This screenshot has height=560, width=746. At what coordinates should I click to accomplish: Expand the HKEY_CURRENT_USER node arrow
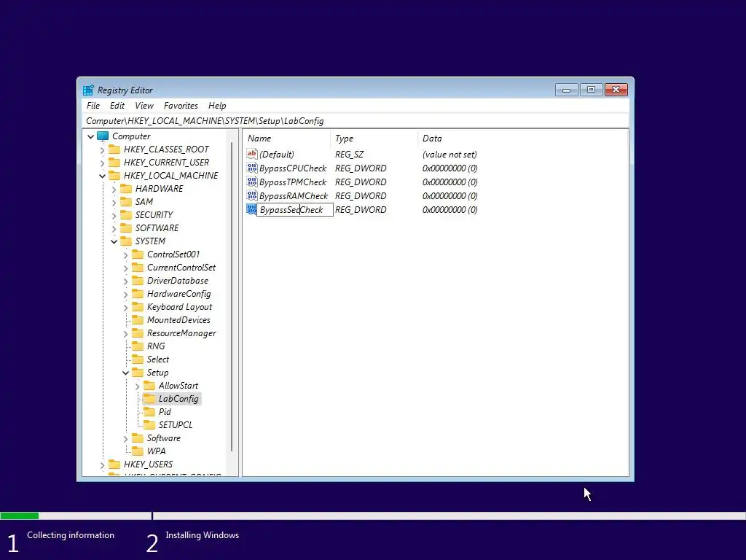point(102,163)
